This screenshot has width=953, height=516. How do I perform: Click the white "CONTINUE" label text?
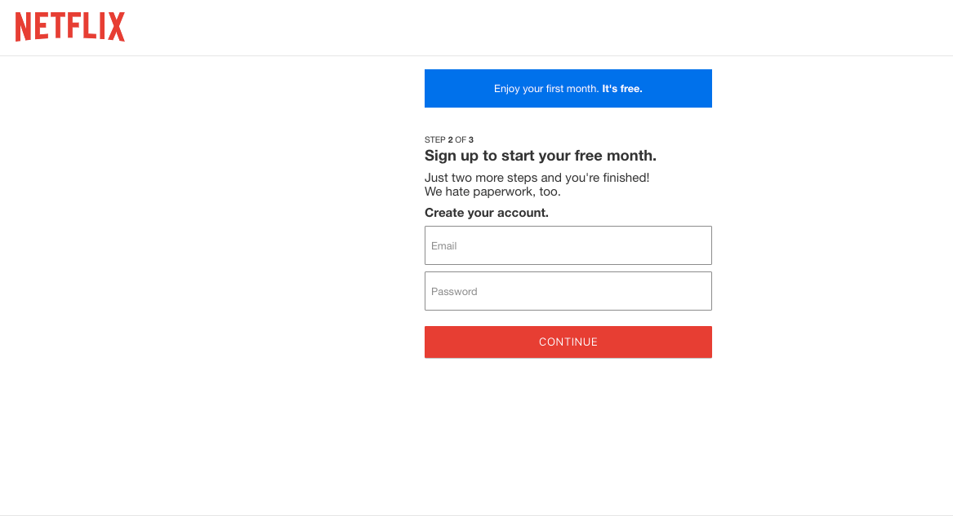[x=568, y=342]
